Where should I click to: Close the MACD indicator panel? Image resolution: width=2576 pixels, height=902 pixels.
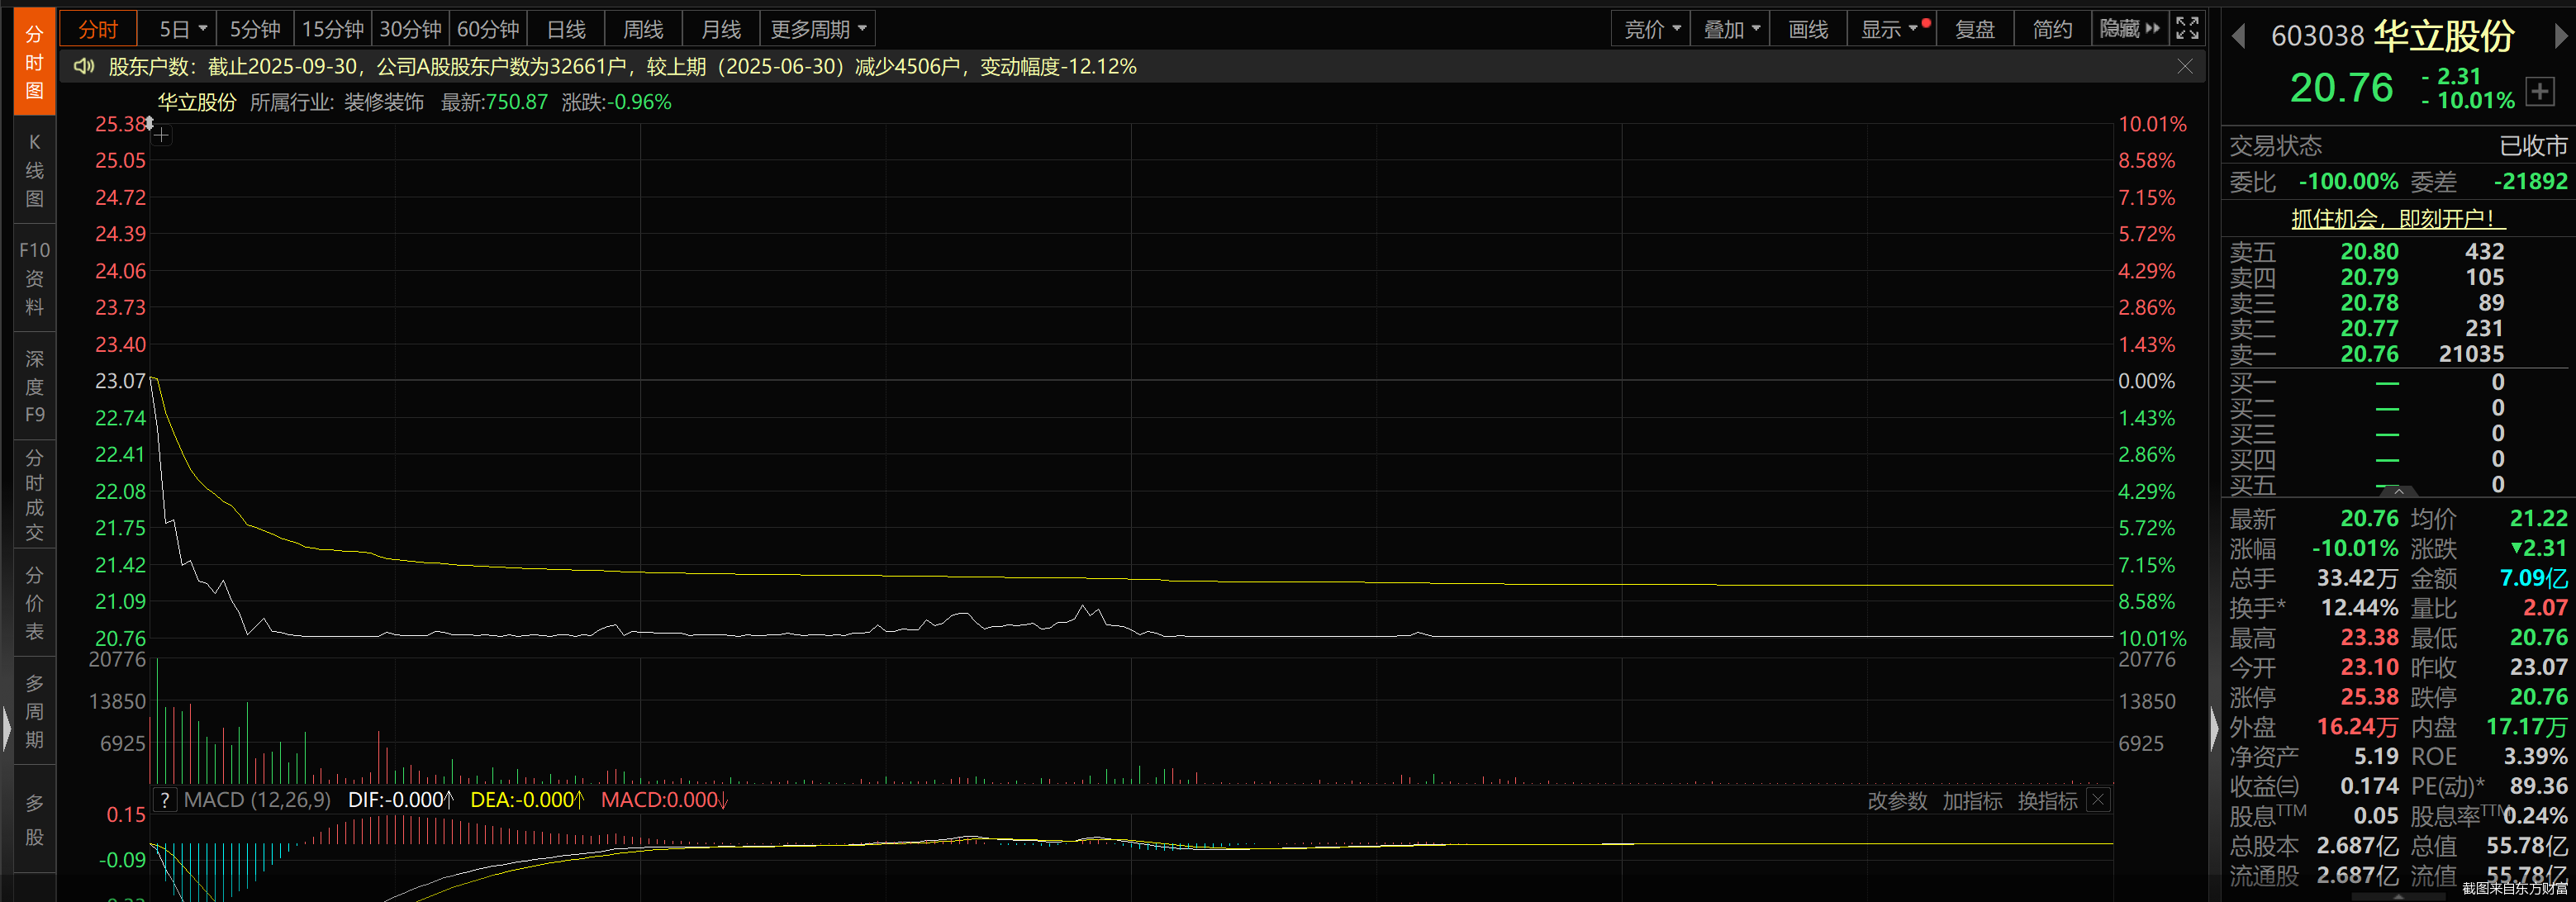pyautogui.click(x=2099, y=800)
